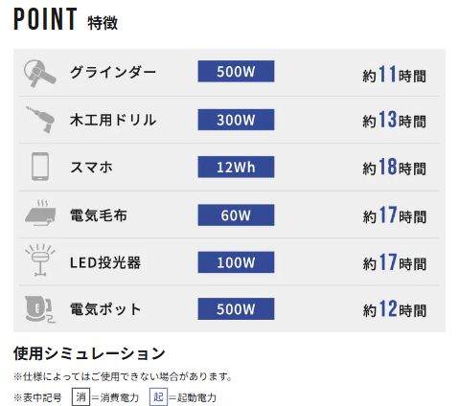Click the 電気ポット 500W badge
459x406 pixels.
(236, 309)
